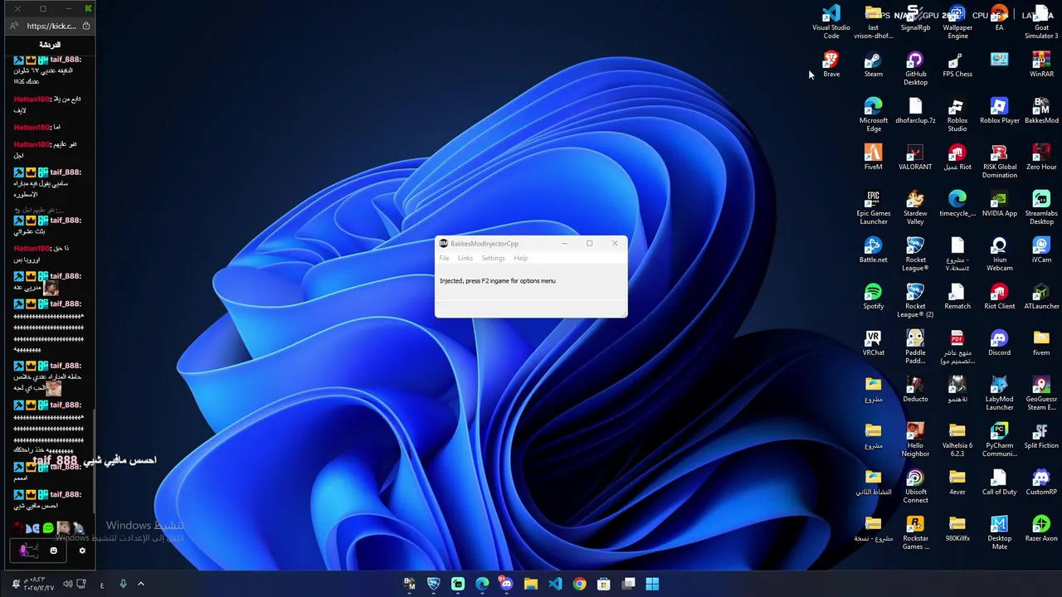Select the Brave browser desktop icon
Image resolution: width=1062 pixels, height=597 pixels.
[x=831, y=64]
